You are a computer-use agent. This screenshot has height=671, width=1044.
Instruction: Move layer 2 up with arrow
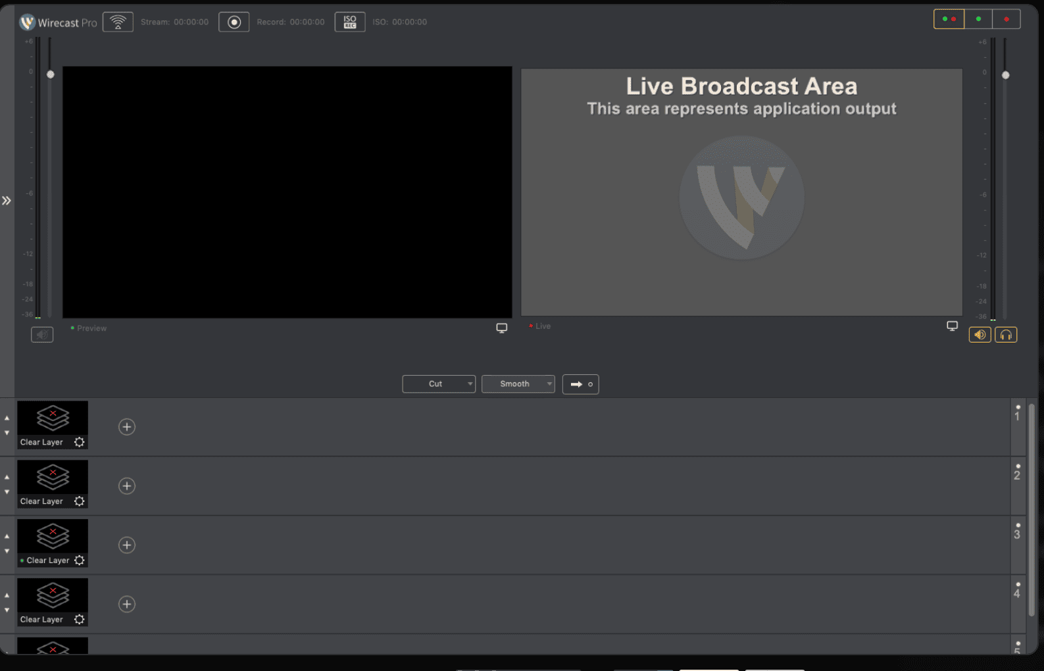7,477
